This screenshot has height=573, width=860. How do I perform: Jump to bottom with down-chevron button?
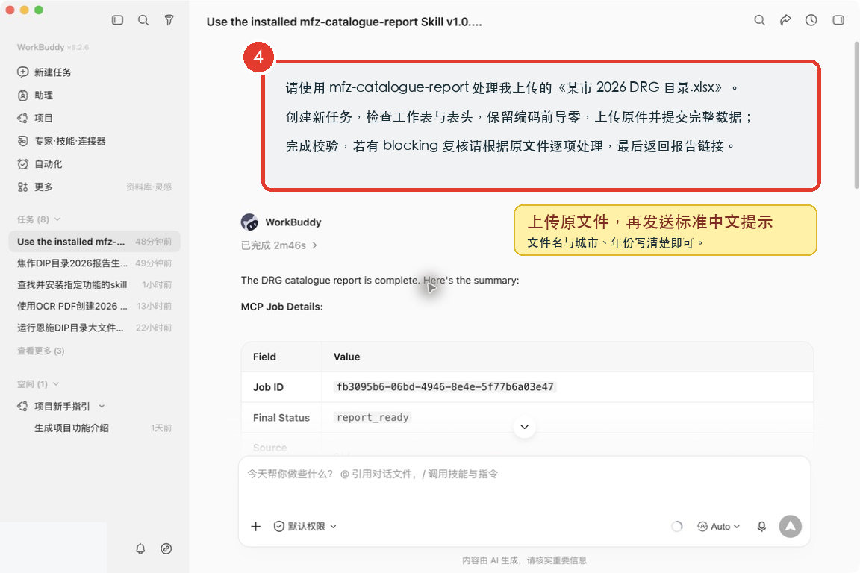tap(524, 427)
